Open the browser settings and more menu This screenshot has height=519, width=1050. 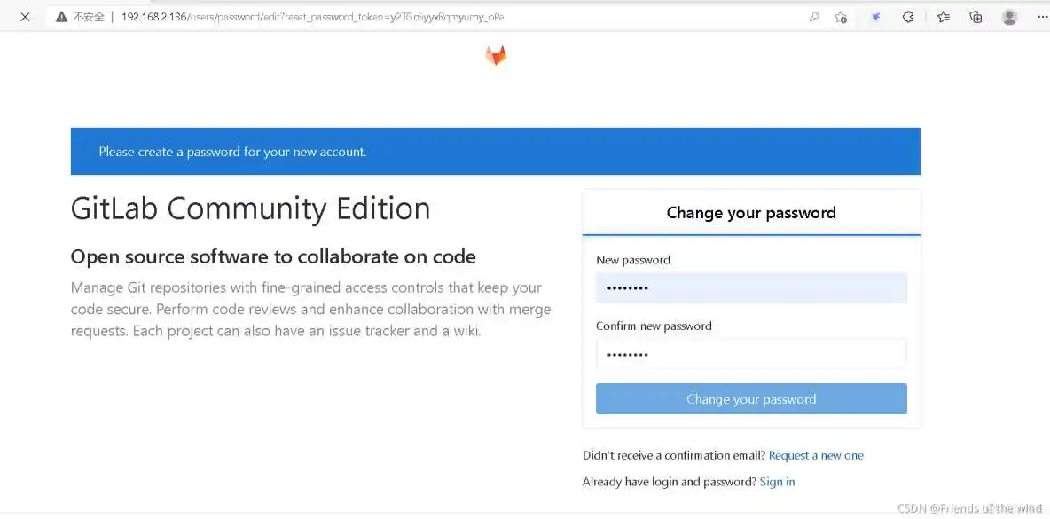(1041, 17)
